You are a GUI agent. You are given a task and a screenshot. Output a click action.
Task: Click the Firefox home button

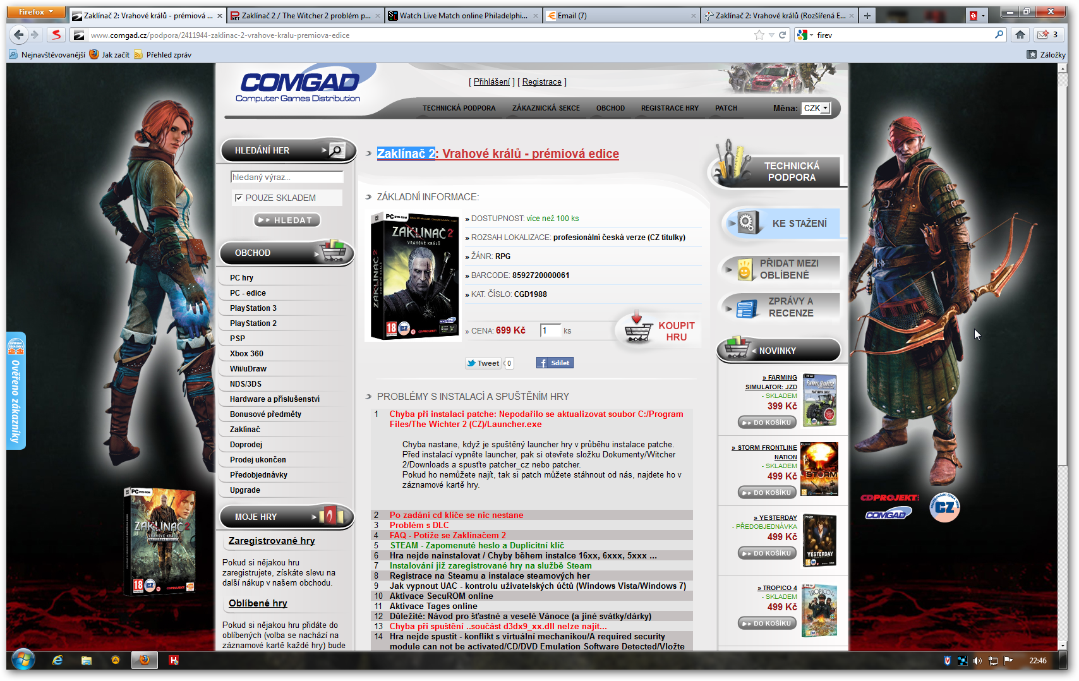pyautogui.click(x=1020, y=35)
